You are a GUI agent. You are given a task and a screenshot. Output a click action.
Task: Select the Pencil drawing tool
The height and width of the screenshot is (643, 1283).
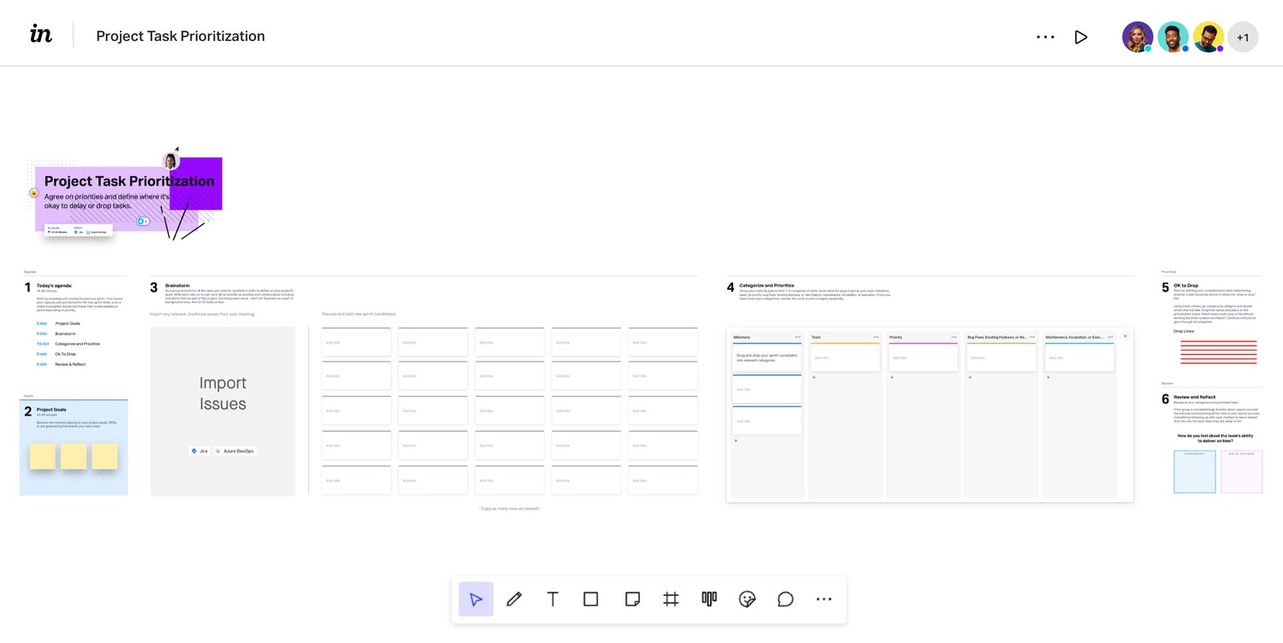[514, 599]
